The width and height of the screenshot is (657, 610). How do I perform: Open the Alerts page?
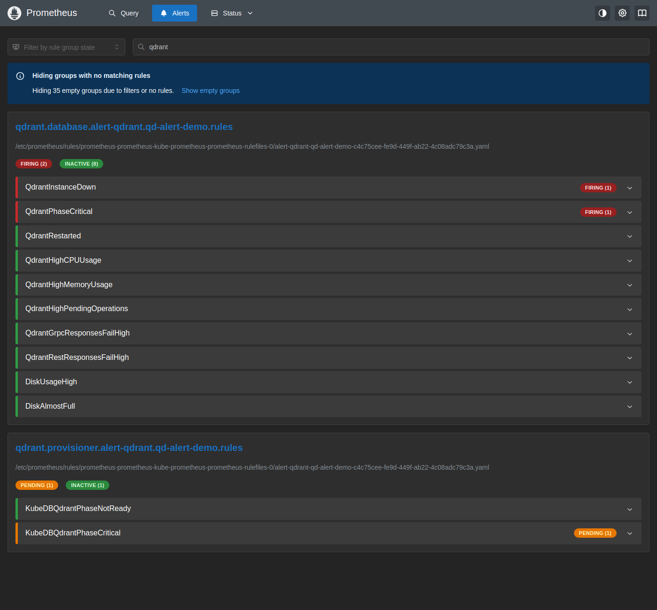175,13
